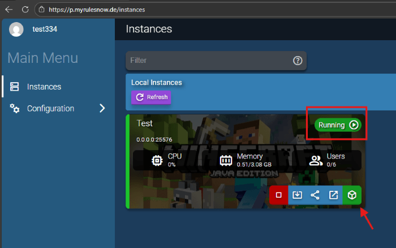Image resolution: width=396 pixels, height=248 pixels.
Task: Go back using browser back arrow
Action: (x=8, y=10)
